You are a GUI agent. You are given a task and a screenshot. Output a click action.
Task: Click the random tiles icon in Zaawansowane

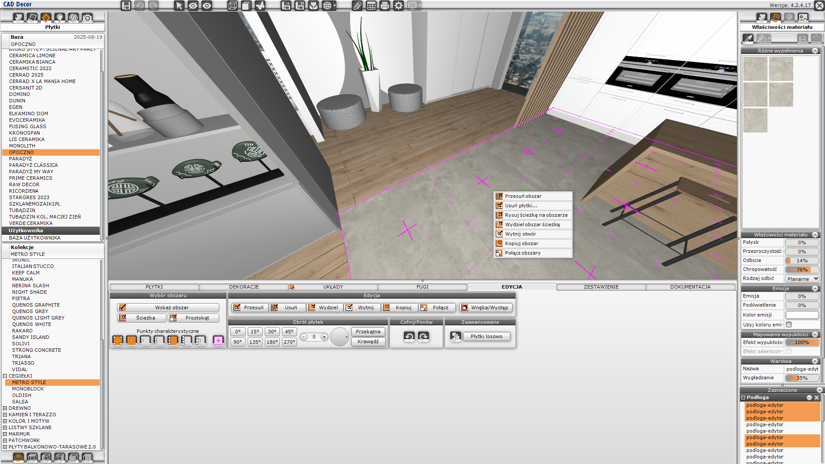[455, 336]
